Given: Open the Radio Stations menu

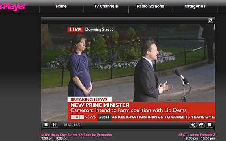Looking at the screenshot, I should [150, 6].
